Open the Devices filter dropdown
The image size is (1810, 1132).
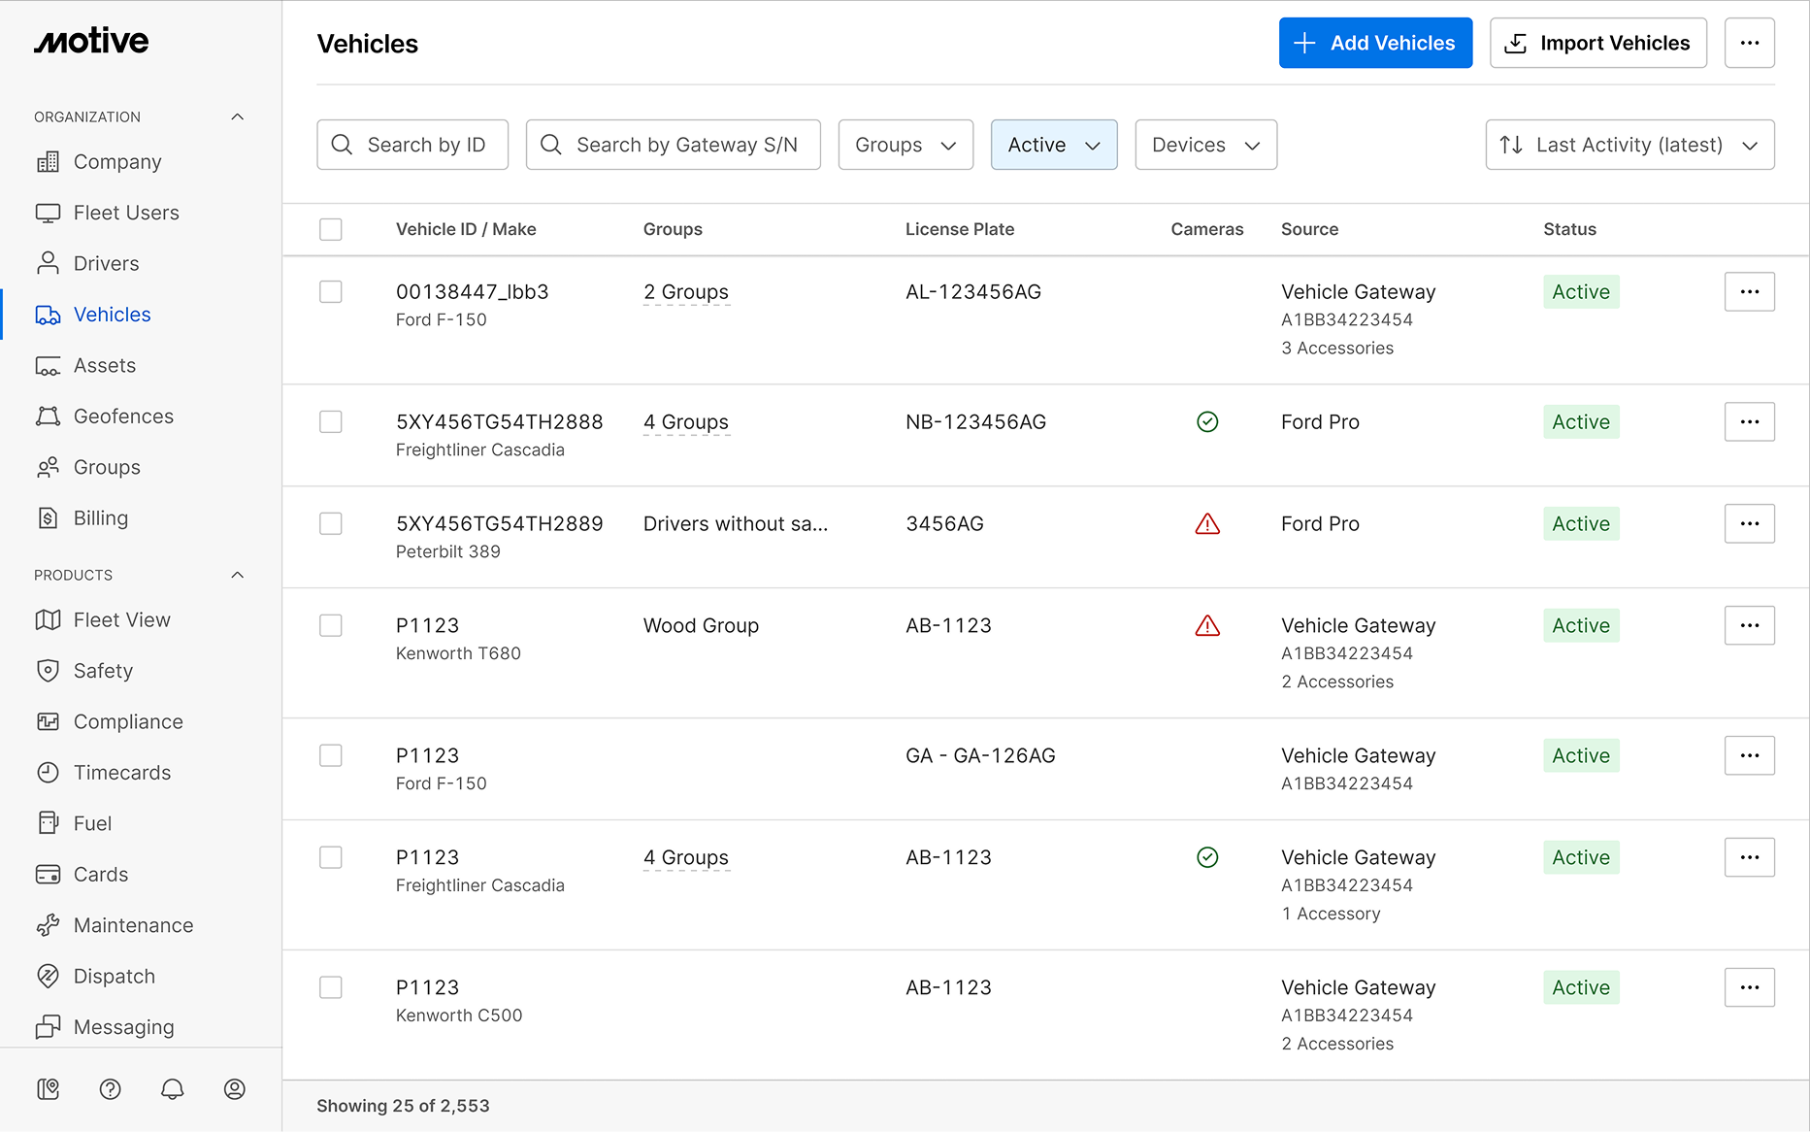pyautogui.click(x=1206, y=145)
